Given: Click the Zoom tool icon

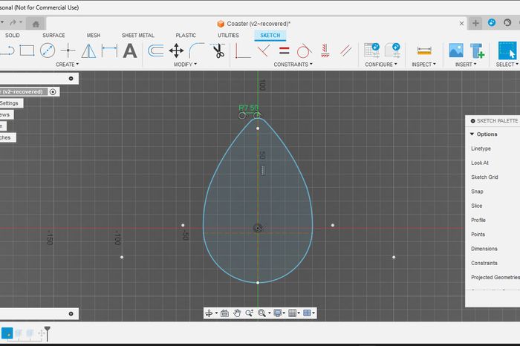Looking at the screenshot, I should pyautogui.click(x=249, y=313).
